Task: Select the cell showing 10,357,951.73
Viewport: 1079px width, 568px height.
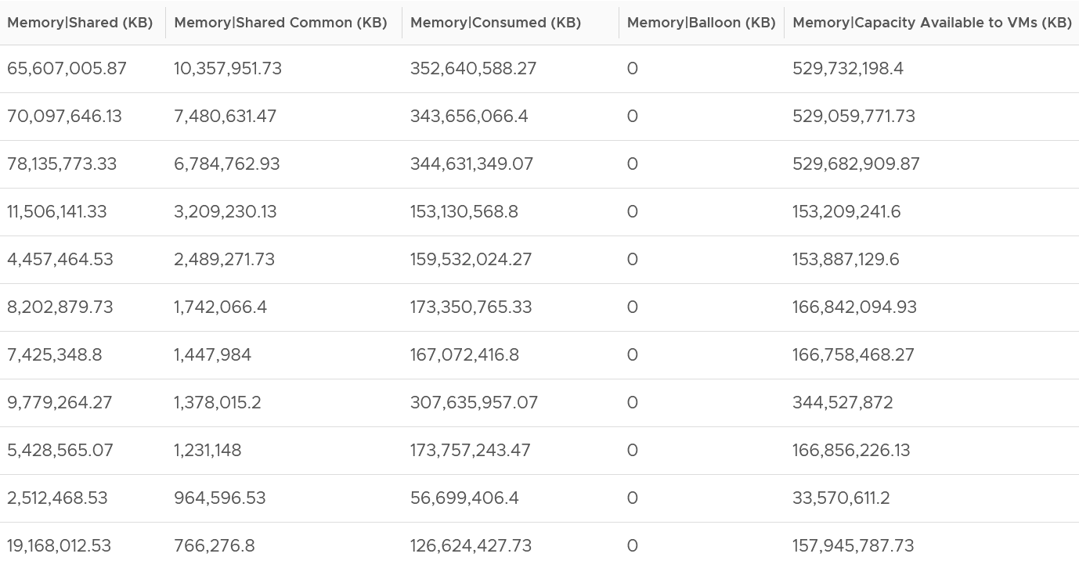Action: point(228,69)
